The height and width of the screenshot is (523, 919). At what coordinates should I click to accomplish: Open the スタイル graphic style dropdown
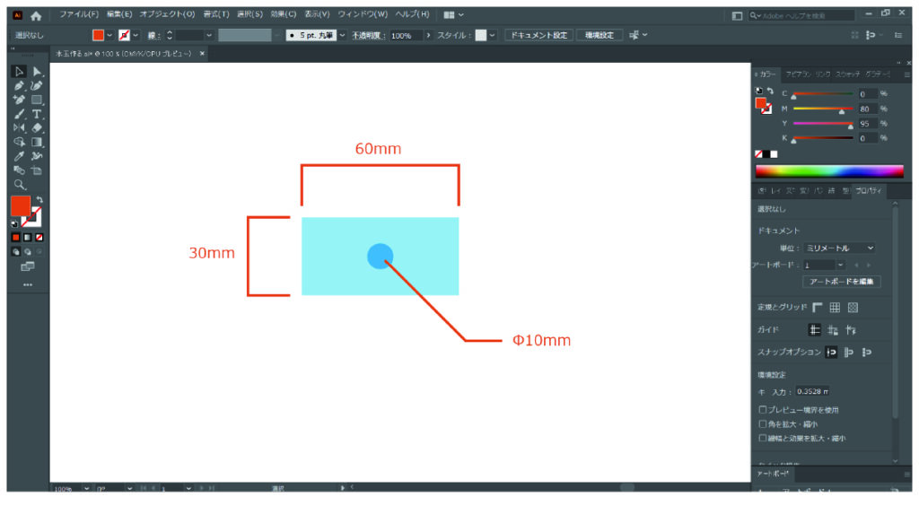point(493,35)
